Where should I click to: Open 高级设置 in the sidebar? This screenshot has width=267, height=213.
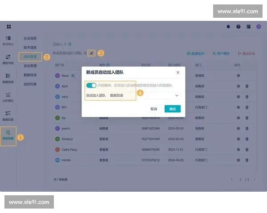8,135
